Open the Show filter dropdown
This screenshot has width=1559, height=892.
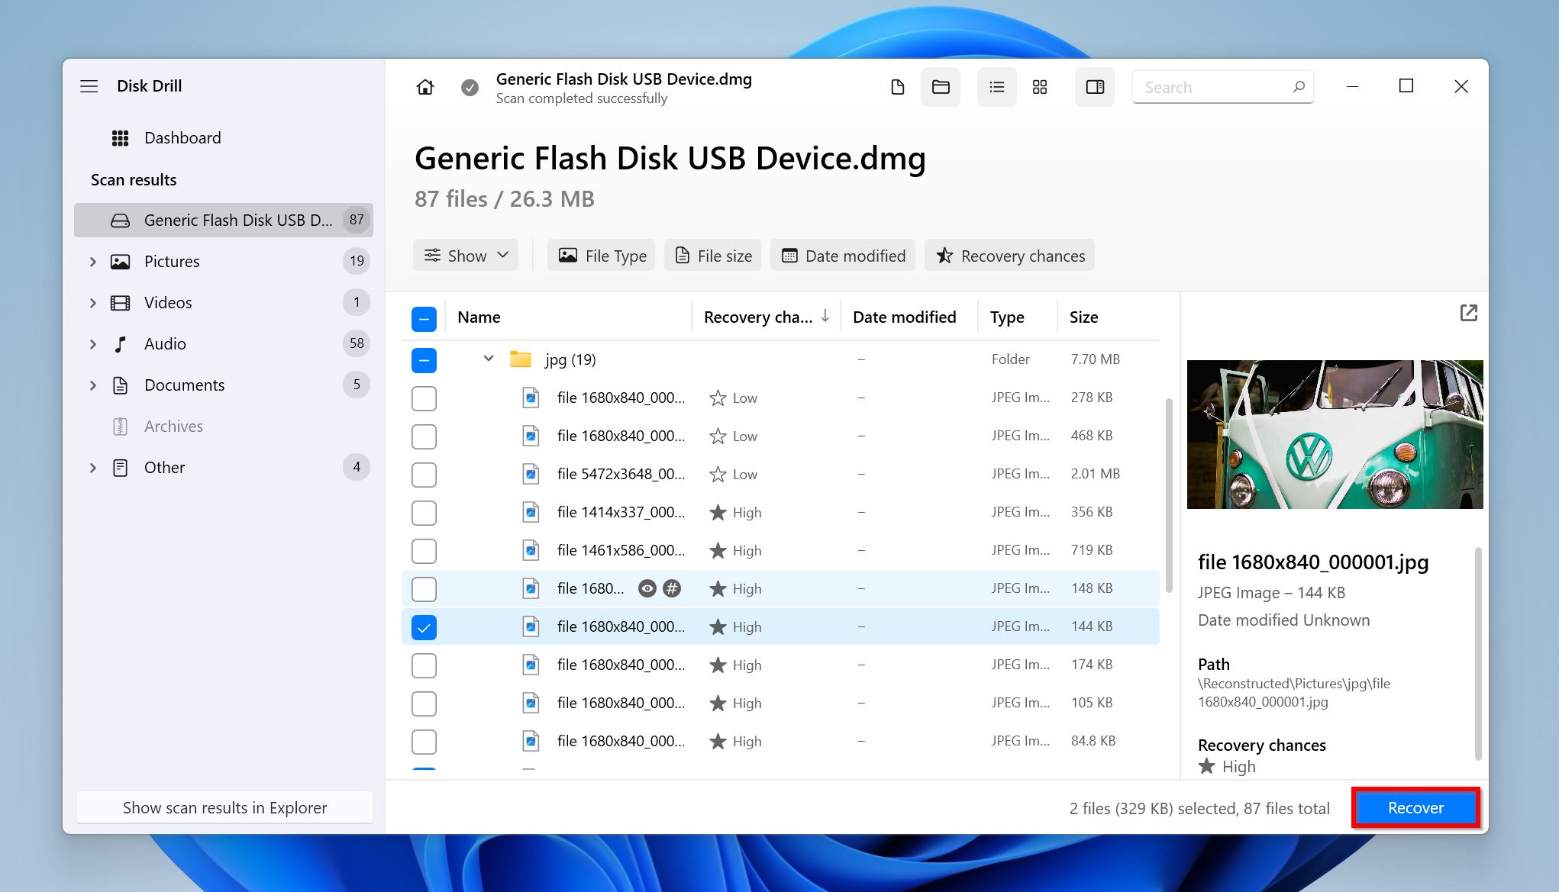pos(463,256)
